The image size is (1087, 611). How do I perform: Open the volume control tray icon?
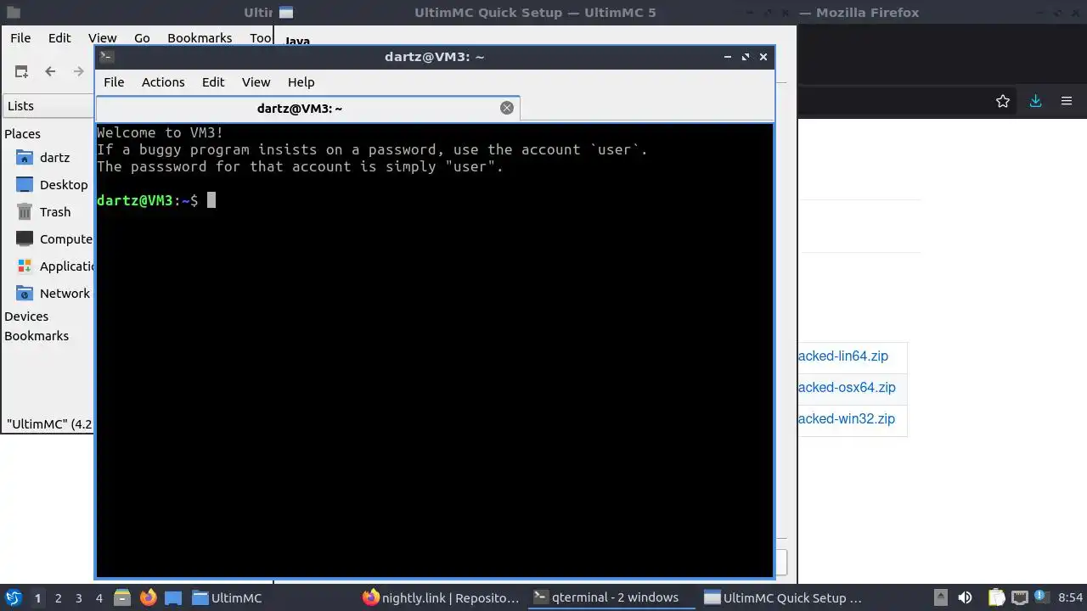click(x=965, y=597)
